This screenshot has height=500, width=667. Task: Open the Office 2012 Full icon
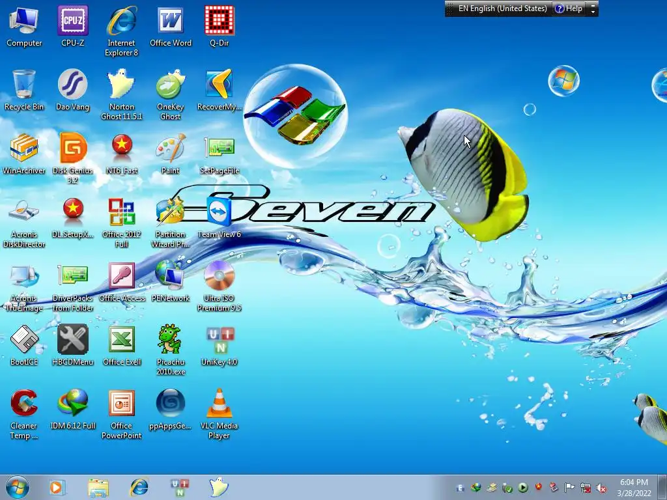coord(122,223)
